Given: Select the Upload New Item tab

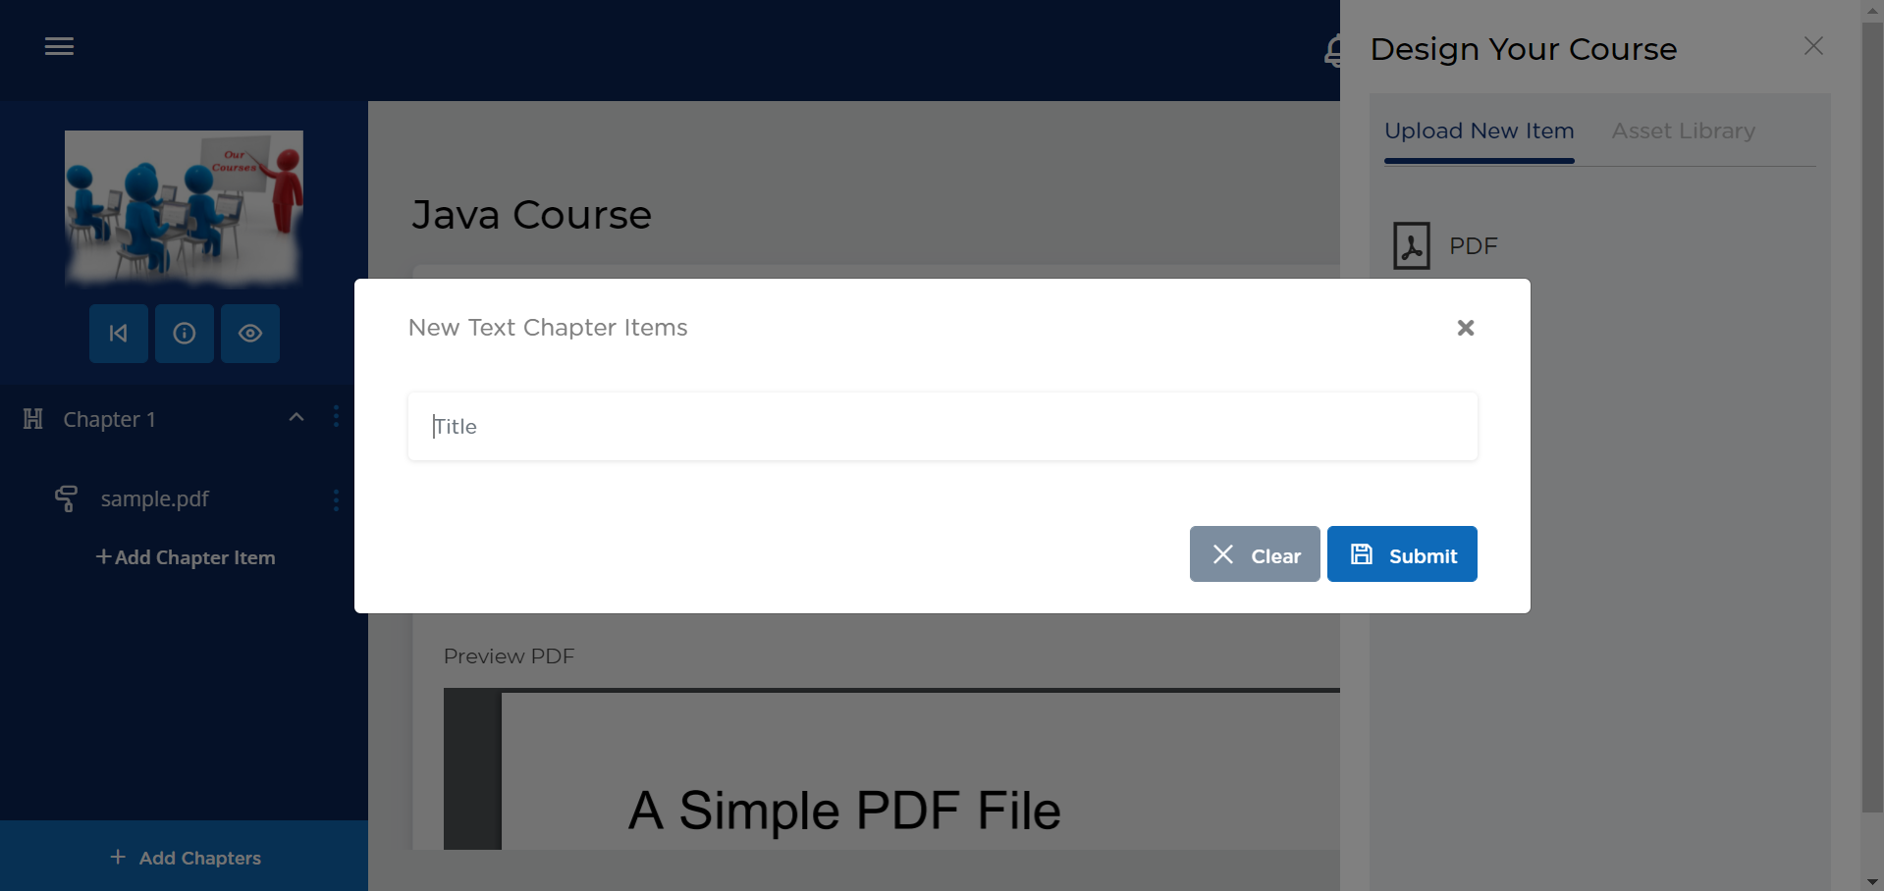Looking at the screenshot, I should tap(1479, 131).
